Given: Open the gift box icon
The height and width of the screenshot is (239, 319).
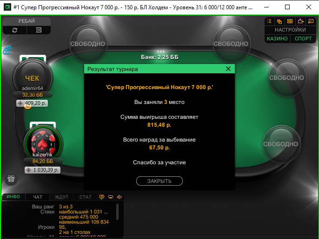Looking at the screenshot, I should [11, 179].
